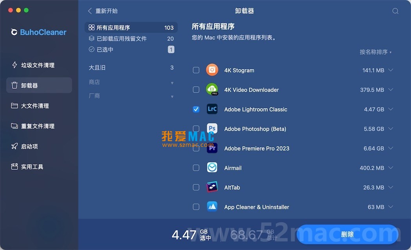This screenshot has width=411, height=250.
Task: Open 大文件清理 folder icon in sidebar
Action: [x=14, y=105]
